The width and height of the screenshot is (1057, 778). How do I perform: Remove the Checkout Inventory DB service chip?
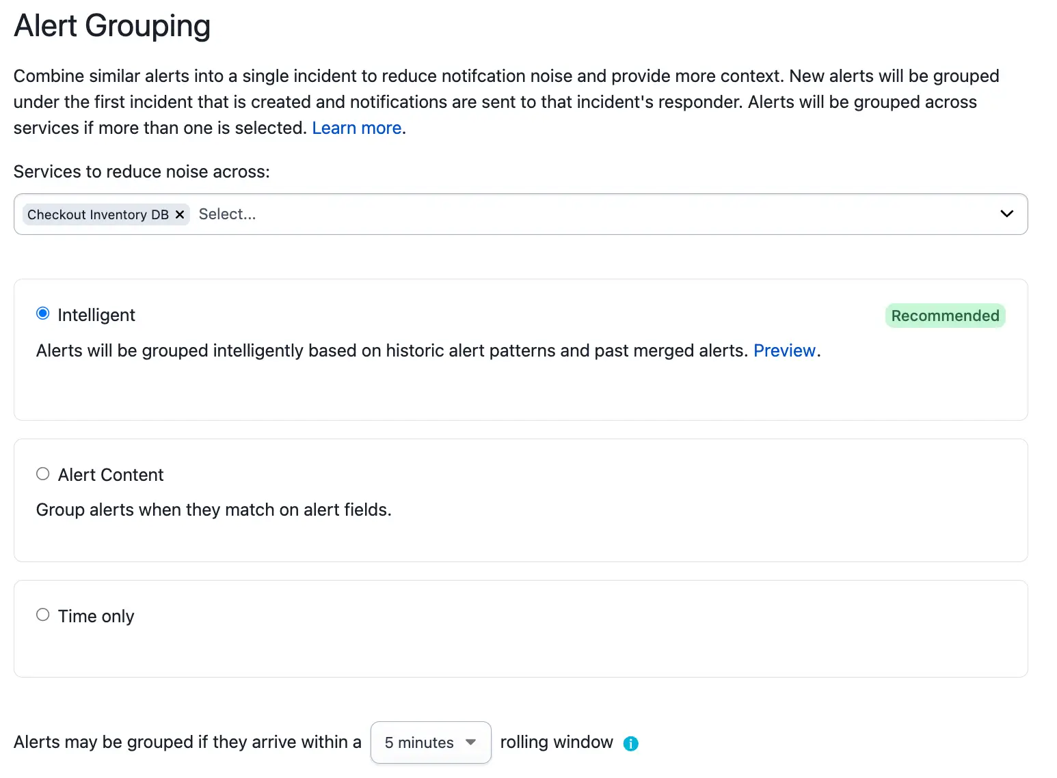[x=180, y=214]
